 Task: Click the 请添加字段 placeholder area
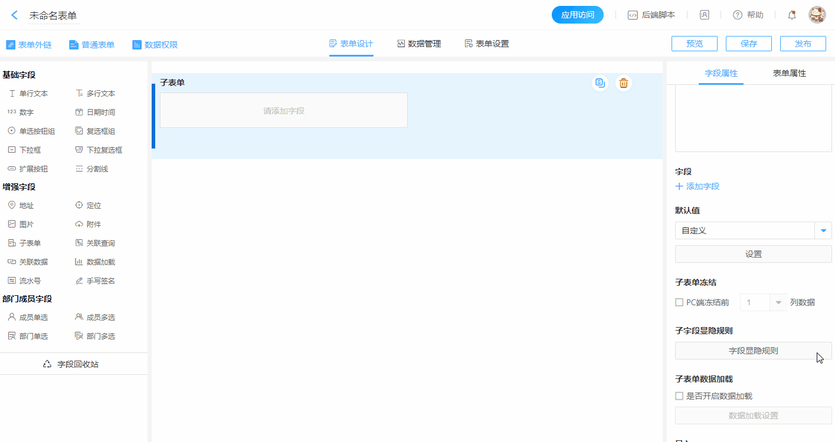point(284,110)
